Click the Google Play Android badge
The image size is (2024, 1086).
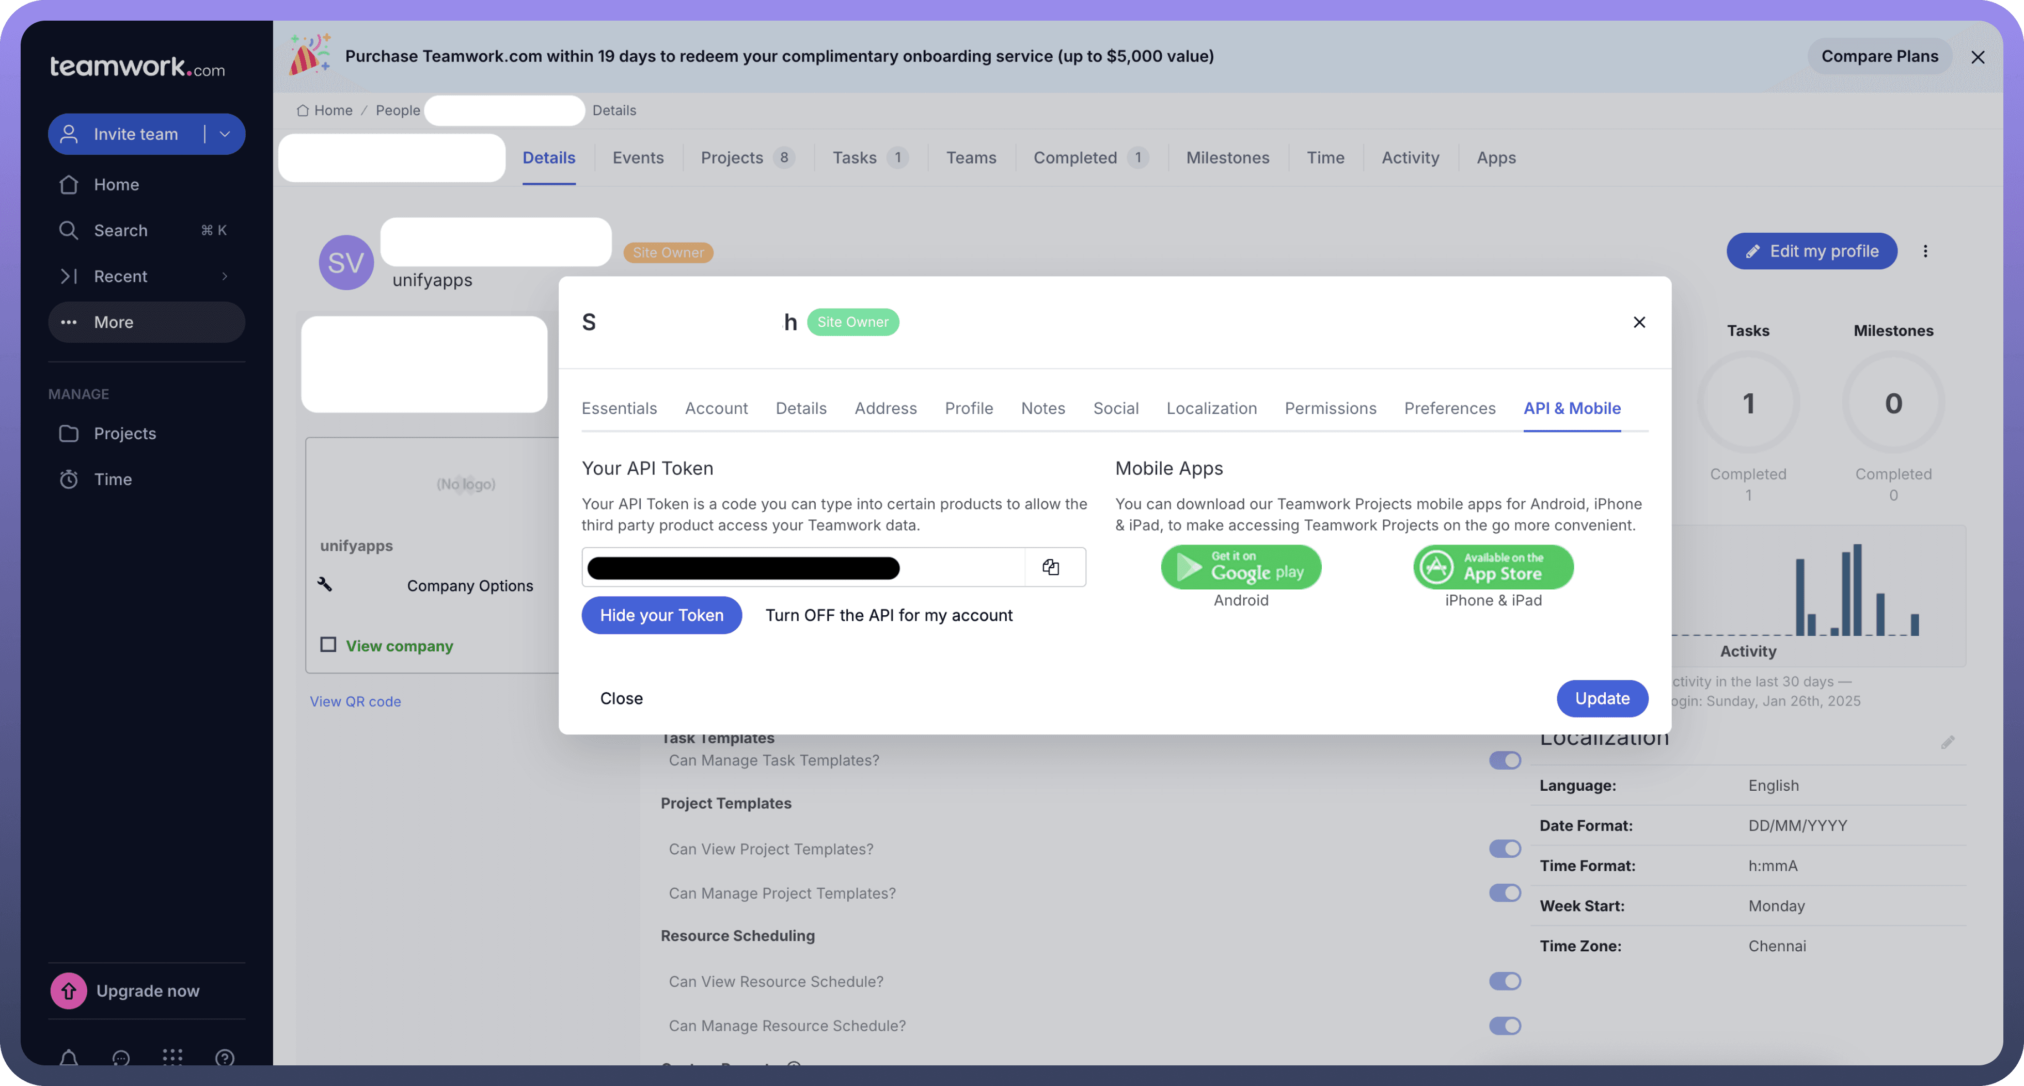(1241, 567)
